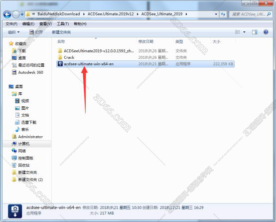Viewport: 276px width, 222px height.
Task: Sort by the 名称 column header
Action: click(x=61, y=41)
